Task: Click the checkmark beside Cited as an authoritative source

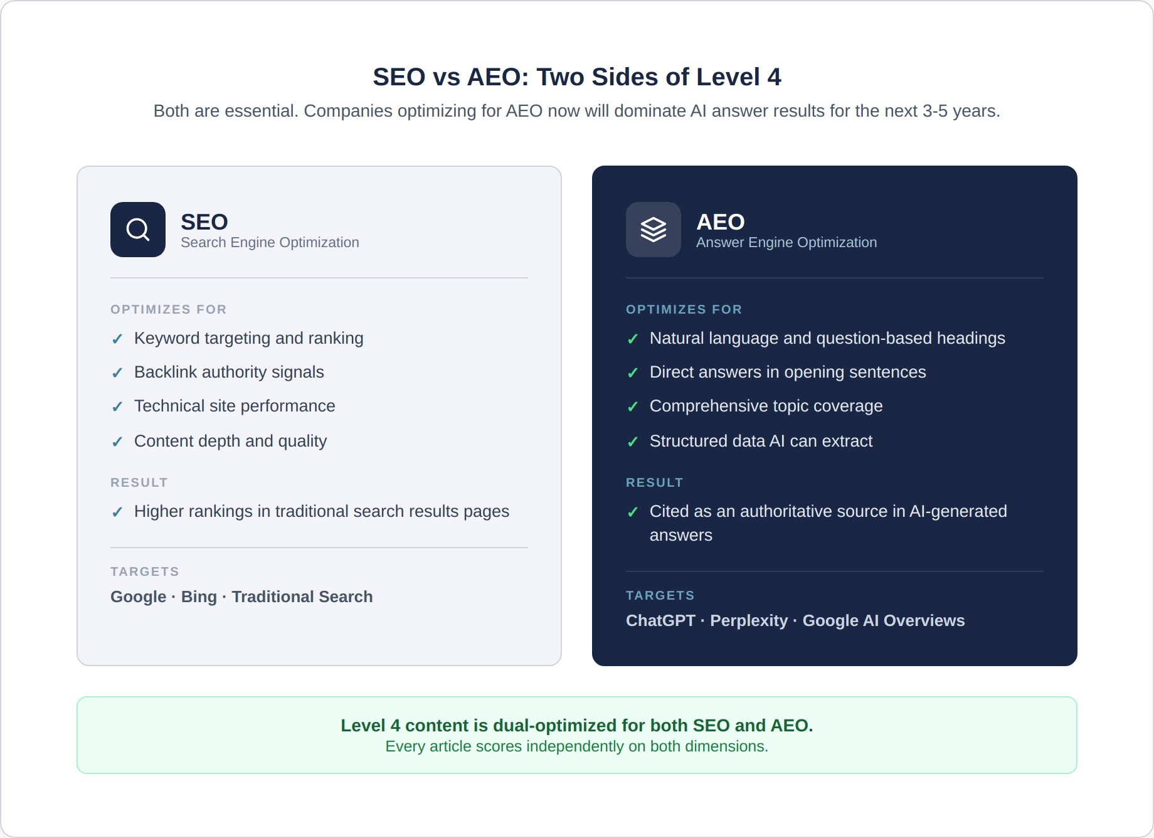Action: click(633, 512)
